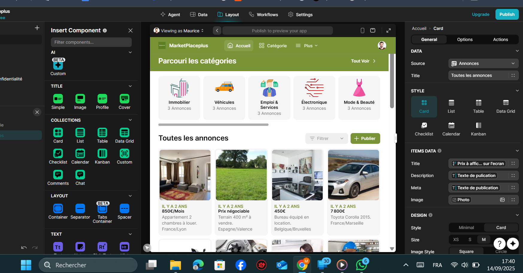
Task: Set design style to Minimal
Action: (x=466, y=228)
